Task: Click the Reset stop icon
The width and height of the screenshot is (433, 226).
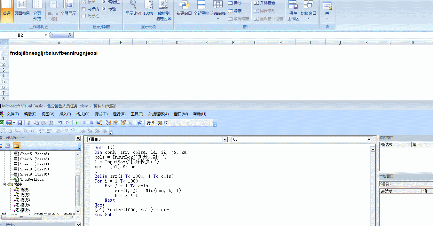Action: [x=91, y=122]
